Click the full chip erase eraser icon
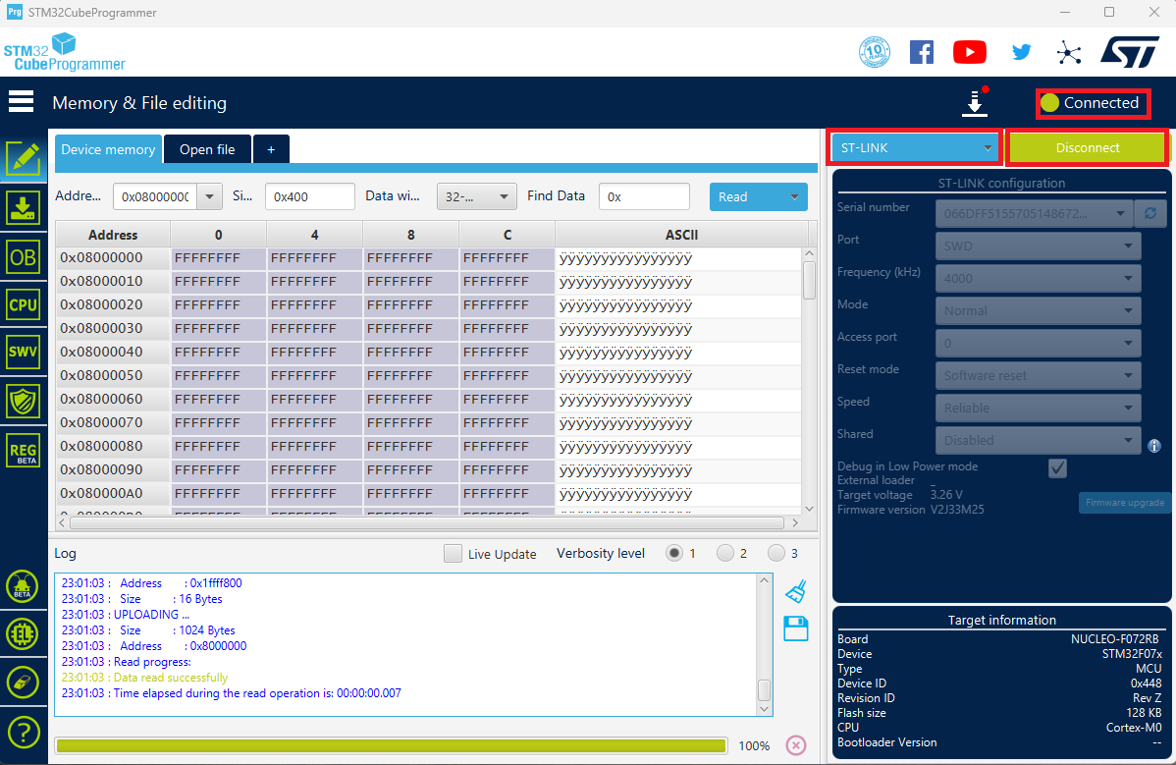This screenshot has height=765, width=1176. click(x=23, y=683)
